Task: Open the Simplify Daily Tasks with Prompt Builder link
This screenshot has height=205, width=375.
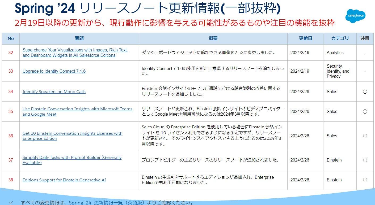Action: click(x=72, y=160)
